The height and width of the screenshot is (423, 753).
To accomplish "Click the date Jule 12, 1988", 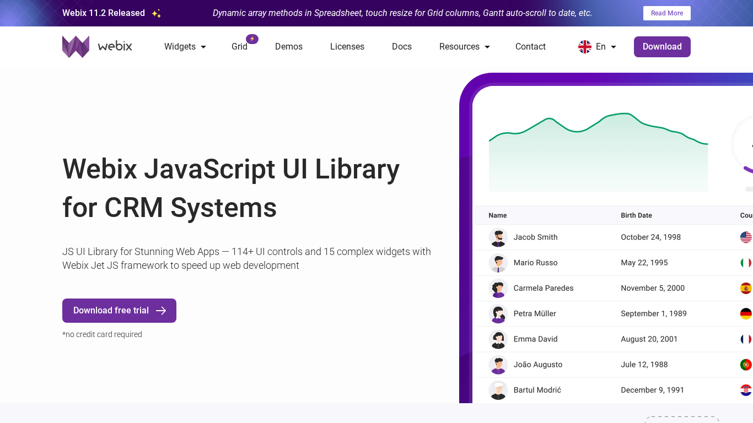I will (644, 365).
